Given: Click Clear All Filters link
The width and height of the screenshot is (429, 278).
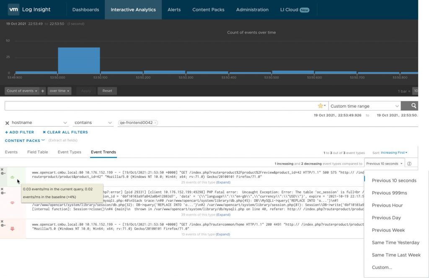Looking at the screenshot, I should click(x=65, y=132).
